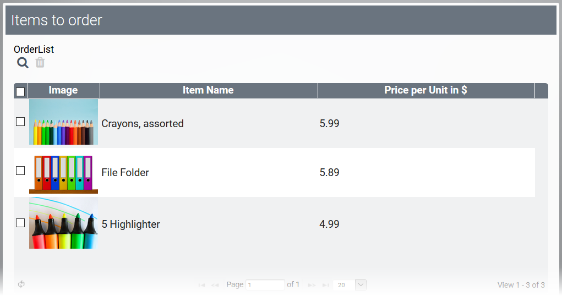This screenshot has height=296, width=562.
Task: Sort by the Item Name column header
Action: pyautogui.click(x=208, y=90)
